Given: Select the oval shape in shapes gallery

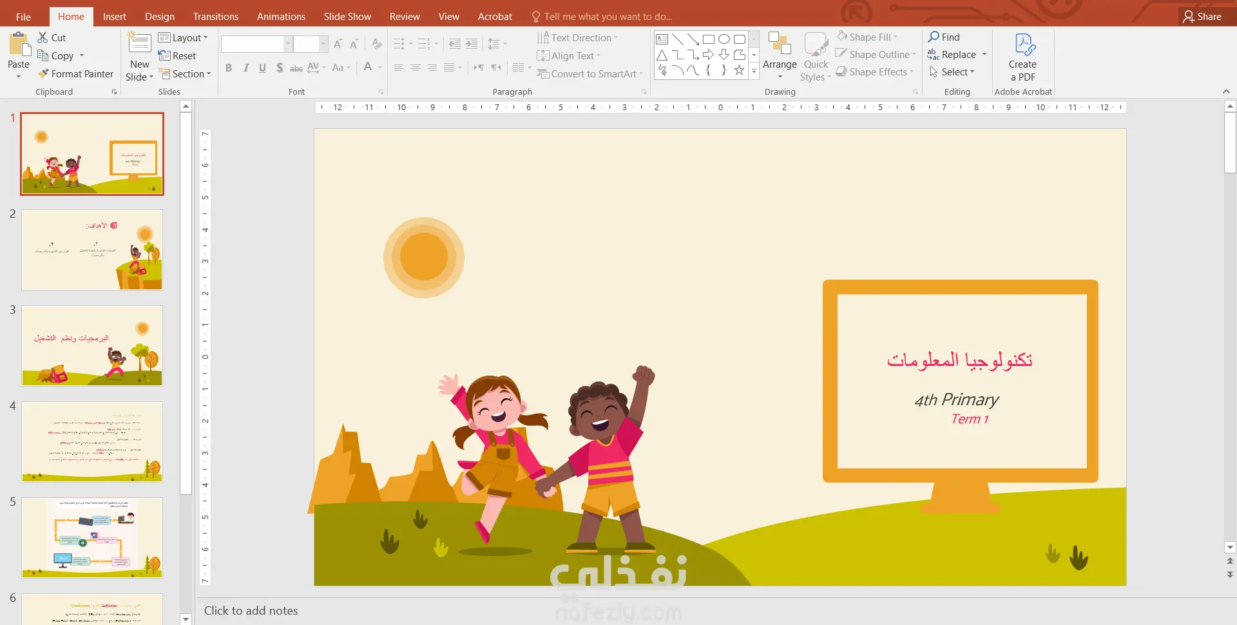Looking at the screenshot, I should click(724, 39).
